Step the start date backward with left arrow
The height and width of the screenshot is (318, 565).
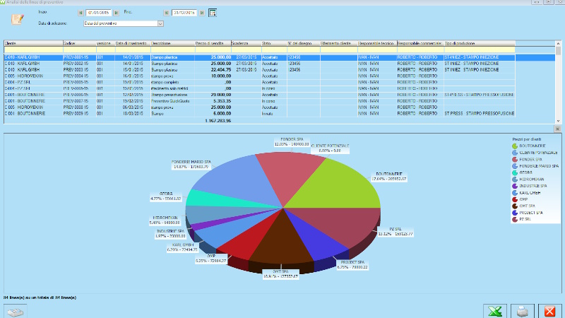tap(81, 13)
